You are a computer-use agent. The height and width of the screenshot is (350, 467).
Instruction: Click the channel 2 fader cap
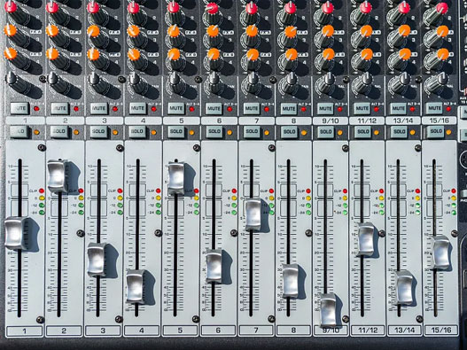(57, 176)
